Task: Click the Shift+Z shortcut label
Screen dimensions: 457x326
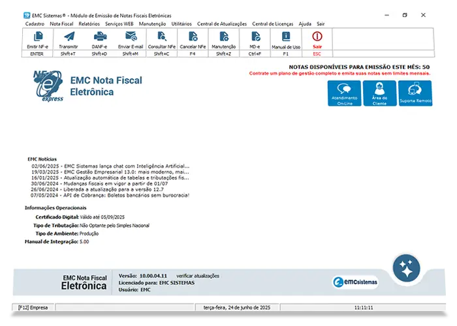Action: click(x=223, y=54)
